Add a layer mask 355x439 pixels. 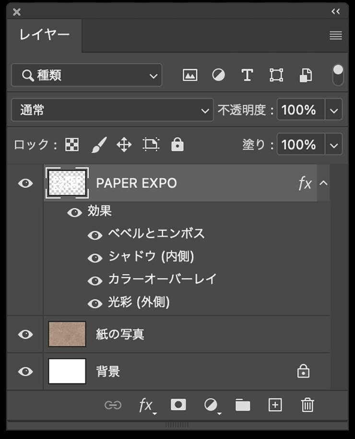pos(178,405)
